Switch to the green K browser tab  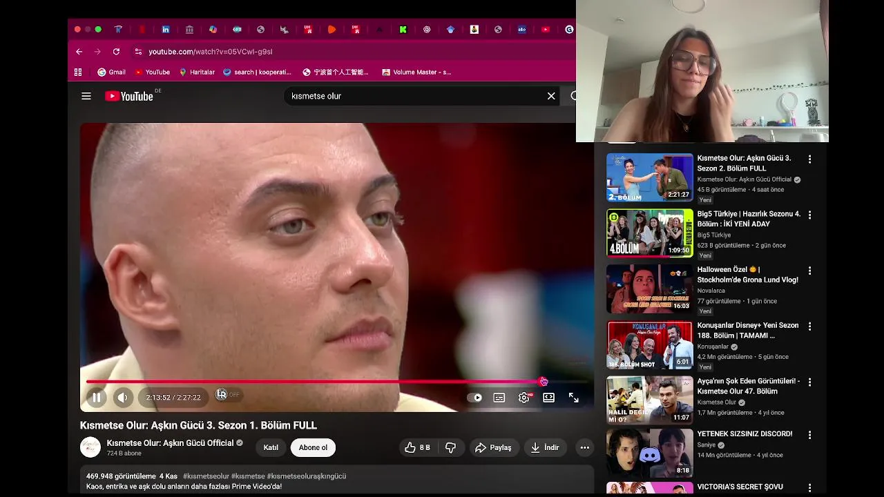(x=403, y=30)
